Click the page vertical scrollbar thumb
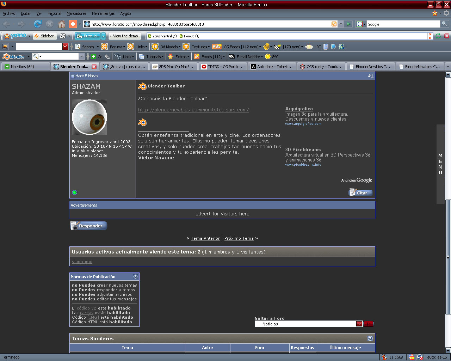Image resolution: width=451 pixels, height=361 pixels. pos(448,257)
